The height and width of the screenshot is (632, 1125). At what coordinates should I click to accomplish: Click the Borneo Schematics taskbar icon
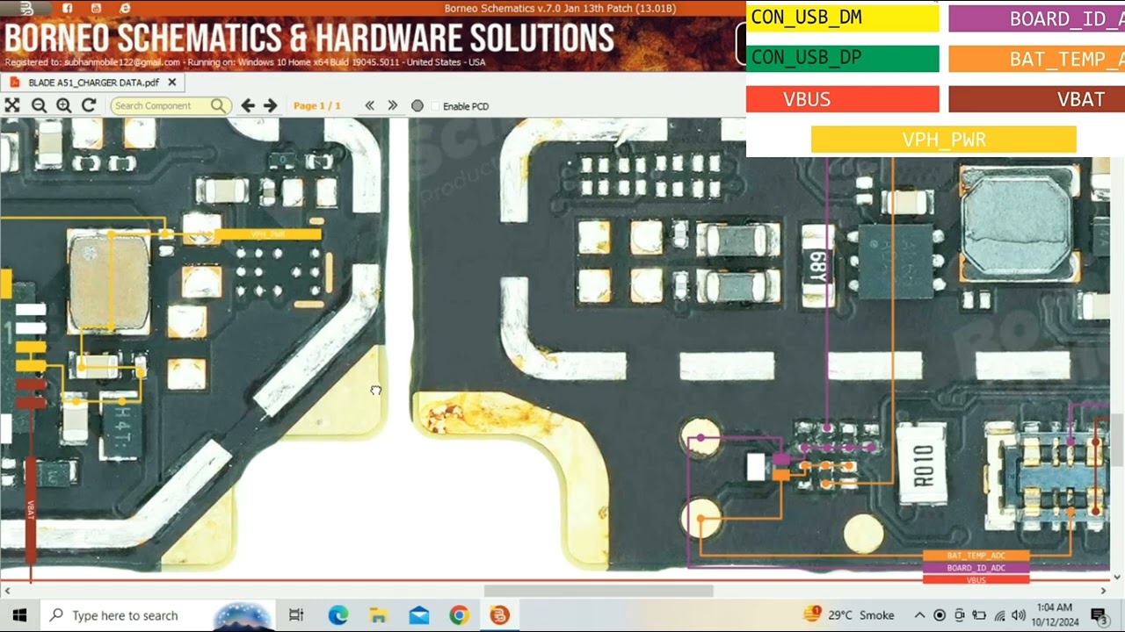click(499, 615)
